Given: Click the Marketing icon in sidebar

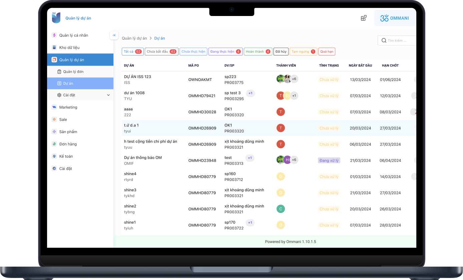Looking at the screenshot, I should 54,107.
